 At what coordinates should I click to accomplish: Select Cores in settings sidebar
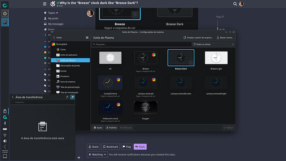pos(70,49)
